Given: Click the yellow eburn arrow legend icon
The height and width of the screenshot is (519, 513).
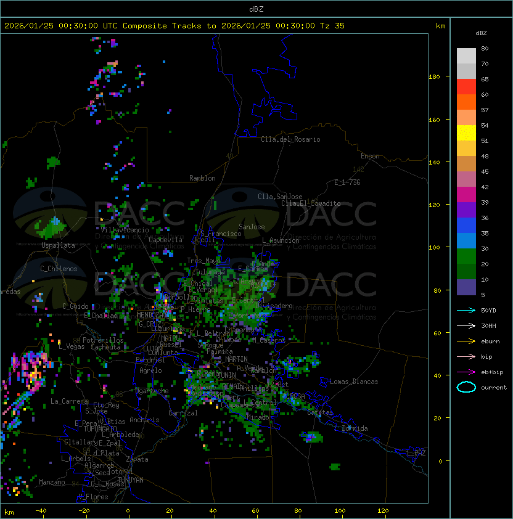Looking at the screenshot, I should click(x=466, y=341).
